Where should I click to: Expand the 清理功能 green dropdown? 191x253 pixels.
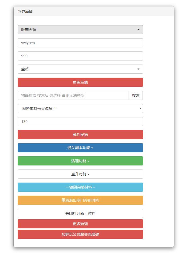click(80, 161)
